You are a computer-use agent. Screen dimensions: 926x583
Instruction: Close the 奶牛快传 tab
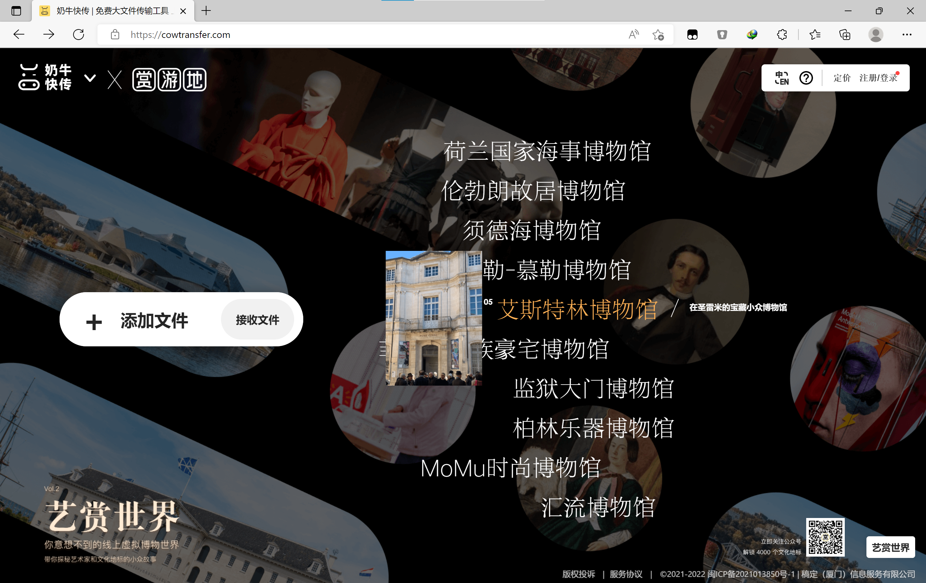[x=183, y=11]
